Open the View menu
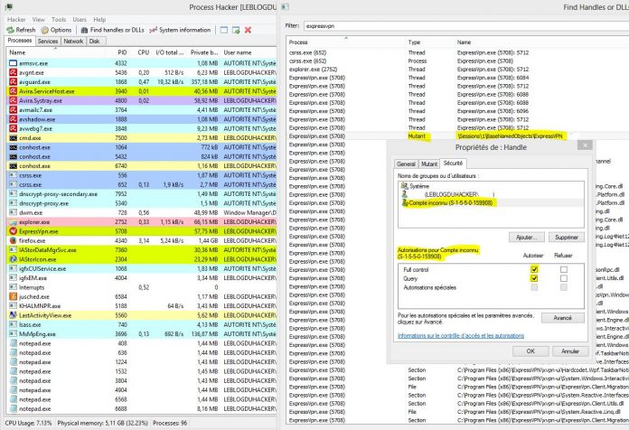 (39, 19)
